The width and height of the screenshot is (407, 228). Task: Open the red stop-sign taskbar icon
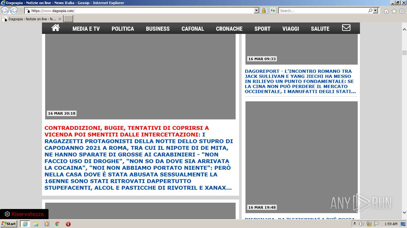[x=68, y=224]
